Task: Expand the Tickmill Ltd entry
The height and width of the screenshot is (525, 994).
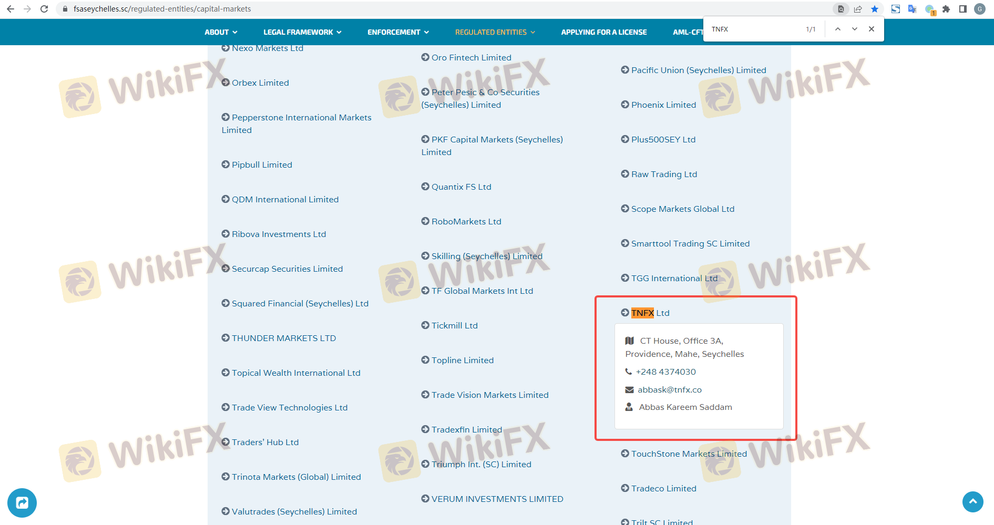Action: coord(454,326)
